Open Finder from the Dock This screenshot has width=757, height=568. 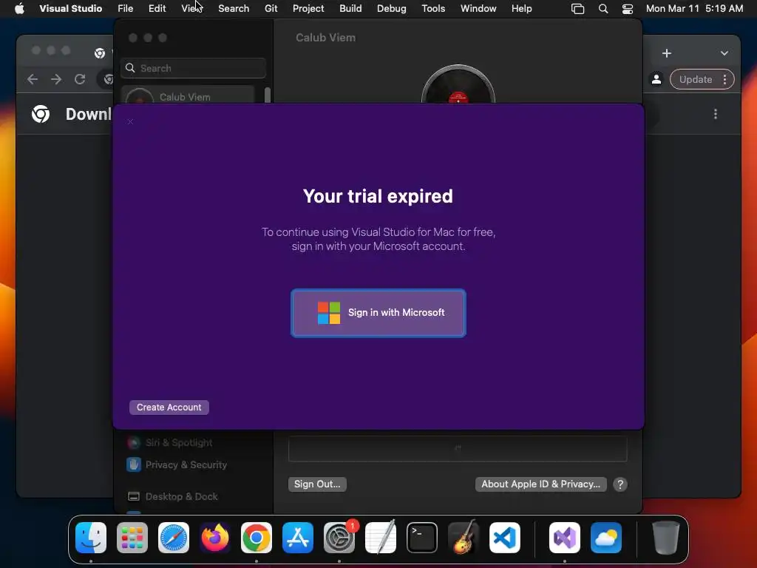click(x=91, y=538)
